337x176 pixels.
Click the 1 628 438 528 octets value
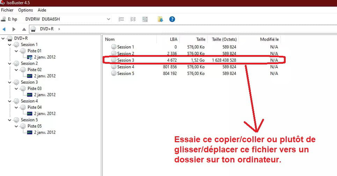click(224, 60)
